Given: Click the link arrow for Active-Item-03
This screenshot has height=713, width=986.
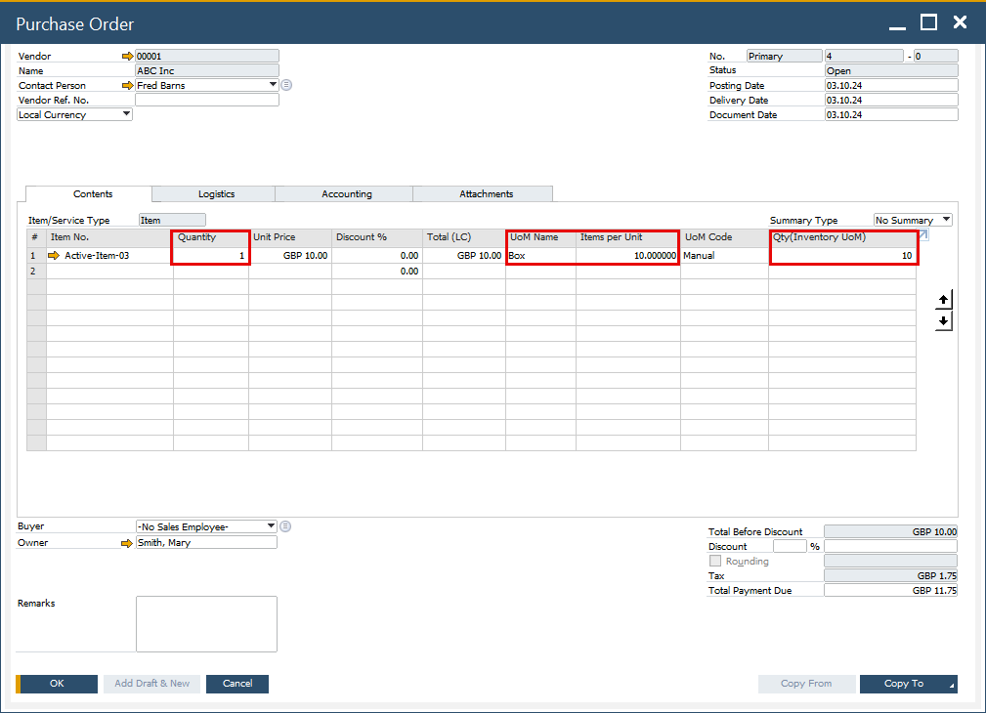Looking at the screenshot, I should (x=54, y=256).
